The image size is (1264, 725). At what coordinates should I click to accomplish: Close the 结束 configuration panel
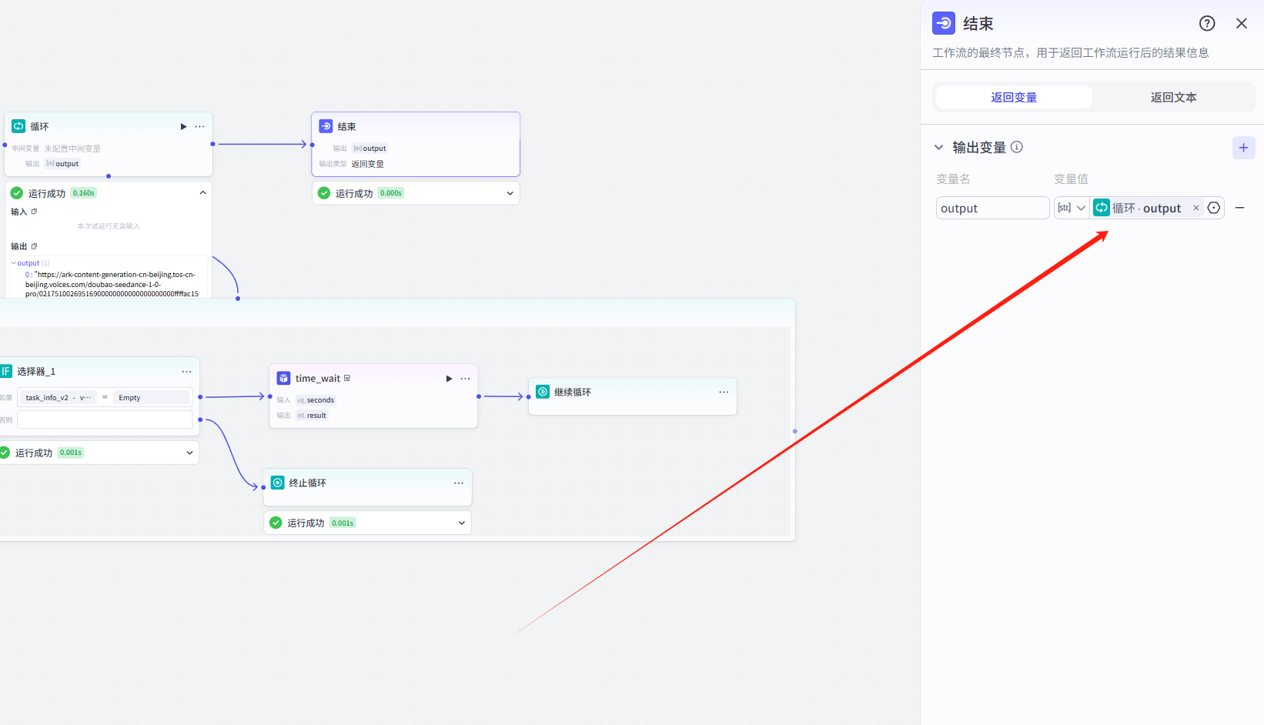pyautogui.click(x=1241, y=24)
